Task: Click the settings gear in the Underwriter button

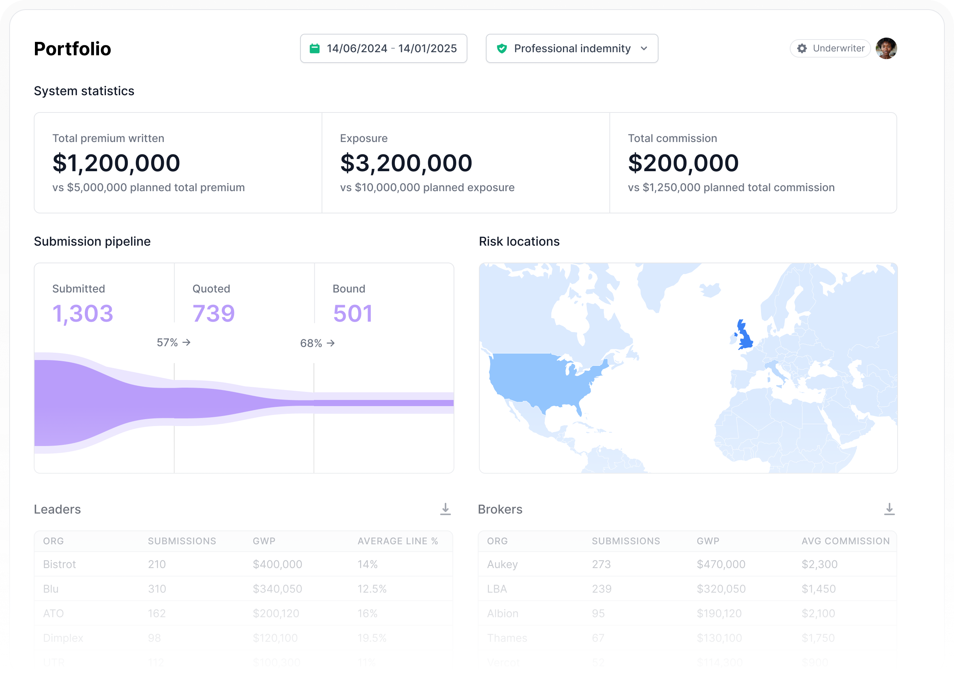Action: [x=802, y=48]
